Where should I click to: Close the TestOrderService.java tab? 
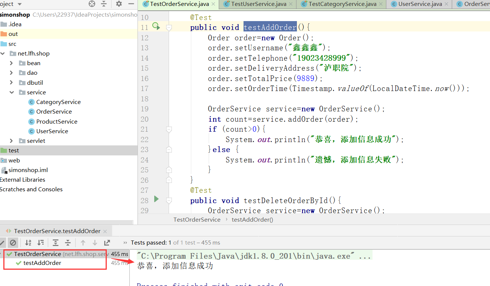[x=213, y=4]
